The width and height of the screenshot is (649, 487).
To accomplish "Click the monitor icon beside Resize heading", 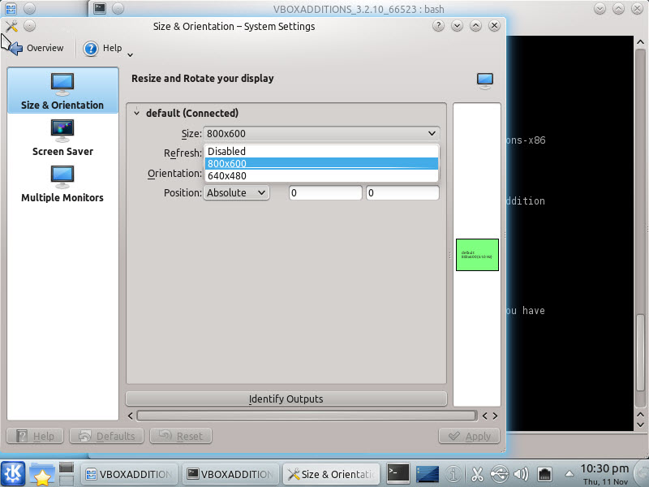I will point(484,79).
